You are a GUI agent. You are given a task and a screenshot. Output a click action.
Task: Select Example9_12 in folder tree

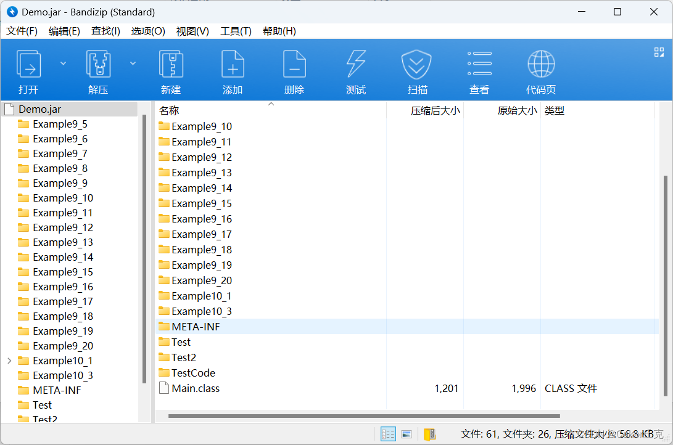point(63,227)
